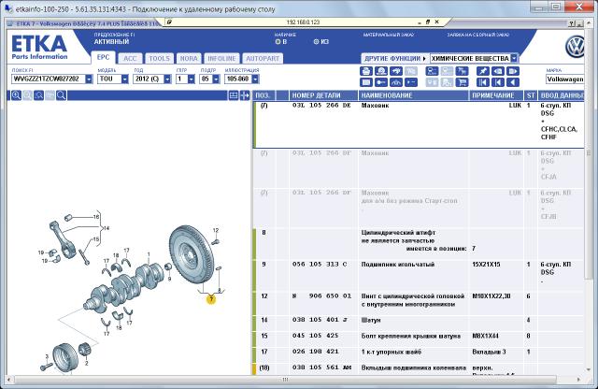
Task: Switch to the NORA tab
Action: tap(189, 58)
